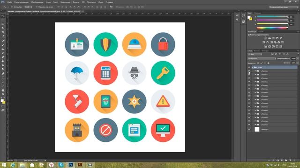
Task: Open the Color panel flyout menu
Action: [x=298, y=13]
